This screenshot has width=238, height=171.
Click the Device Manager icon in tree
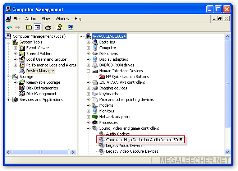click(x=22, y=71)
